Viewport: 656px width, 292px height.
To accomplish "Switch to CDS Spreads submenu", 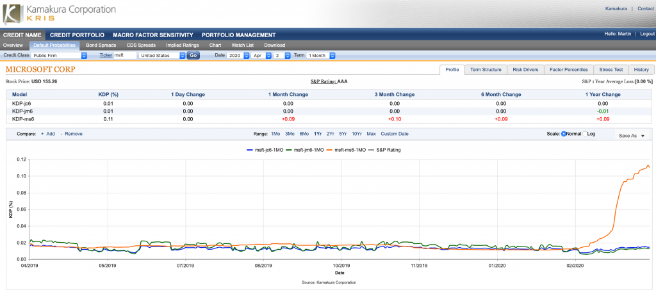I will coord(141,45).
